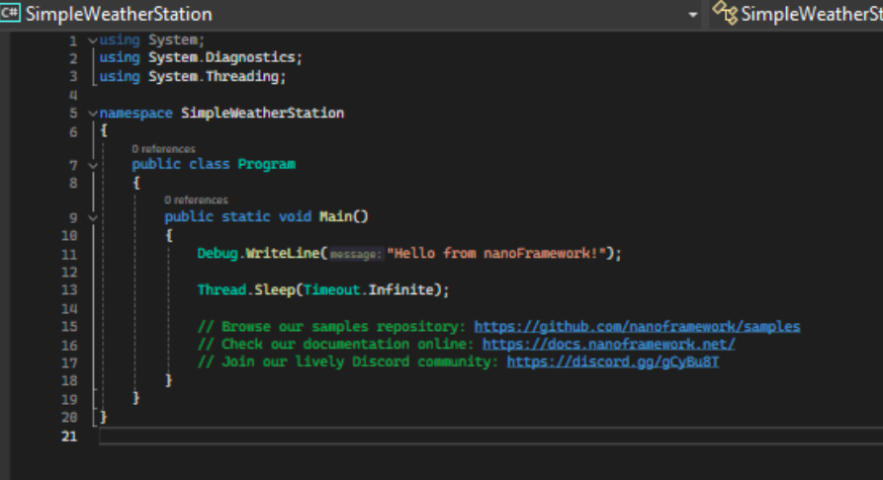883x480 pixels.
Task: Click Thread in the Sleep call
Action: pyautogui.click(x=221, y=289)
